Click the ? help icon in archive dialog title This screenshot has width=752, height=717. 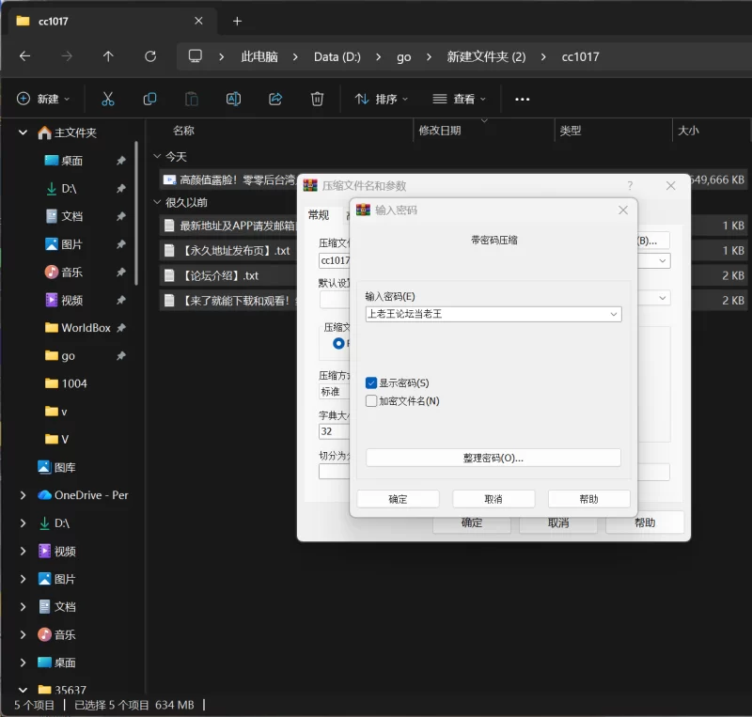[630, 186]
